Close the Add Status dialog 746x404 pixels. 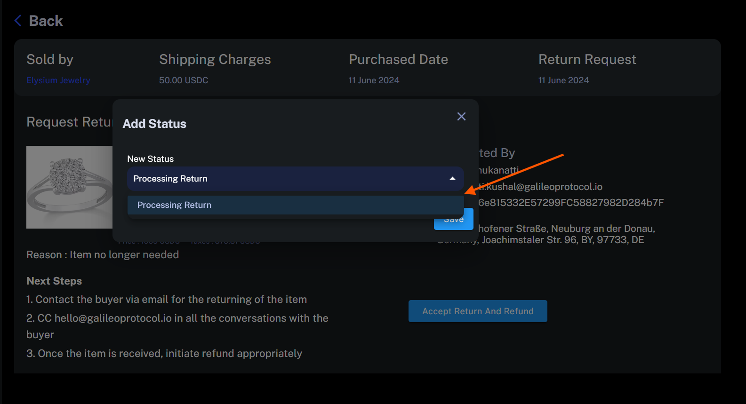click(x=461, y=116)
